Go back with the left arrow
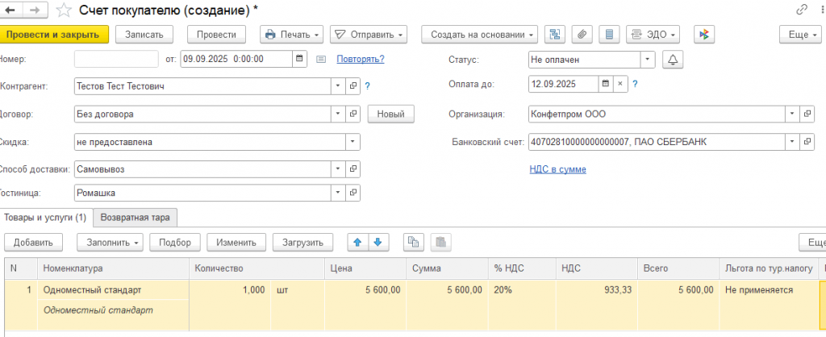826x337 pixels. pos(11,10)
